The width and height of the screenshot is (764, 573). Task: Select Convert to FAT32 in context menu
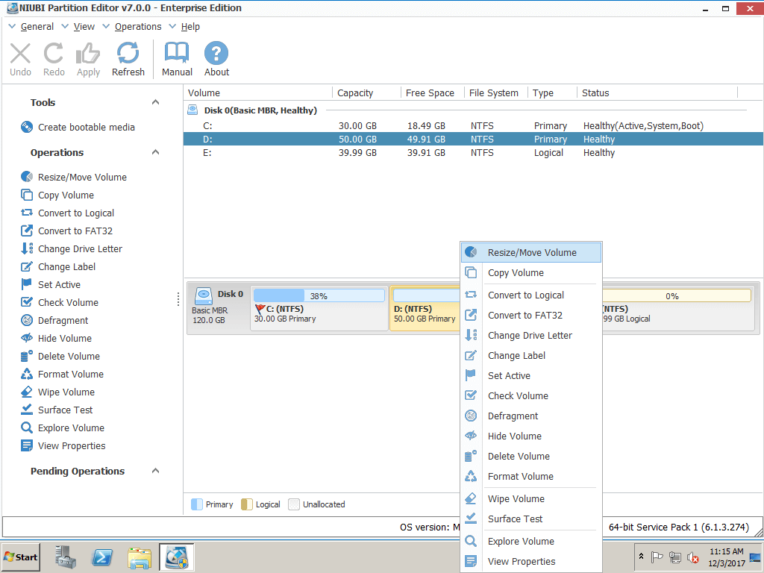[531, 316]
